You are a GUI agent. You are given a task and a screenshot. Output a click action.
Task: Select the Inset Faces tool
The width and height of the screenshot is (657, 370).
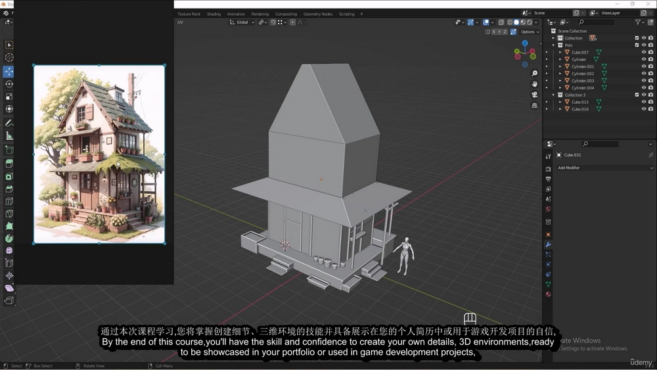(x=9, y=176)
